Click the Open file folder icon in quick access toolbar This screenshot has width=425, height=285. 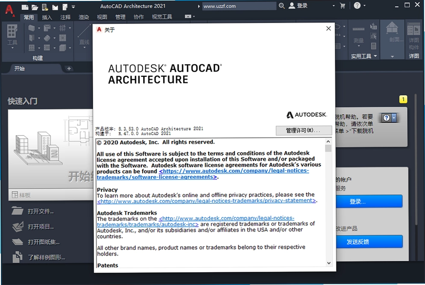click(x=35, y=7)
